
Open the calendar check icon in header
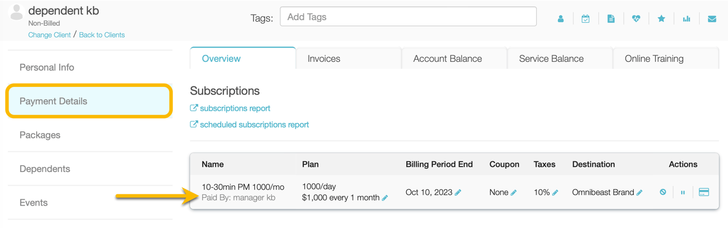(586, 19)
